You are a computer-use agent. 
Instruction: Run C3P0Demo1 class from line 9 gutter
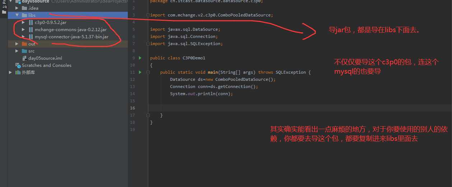coord(140,58)
